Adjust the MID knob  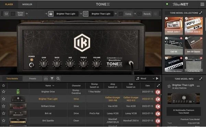point(70,64)
